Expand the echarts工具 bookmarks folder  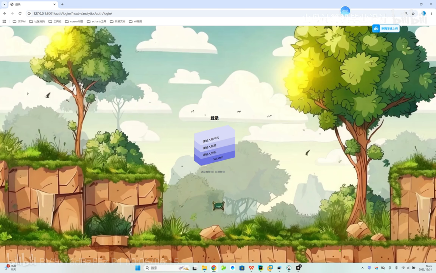(x=97, y=21)
